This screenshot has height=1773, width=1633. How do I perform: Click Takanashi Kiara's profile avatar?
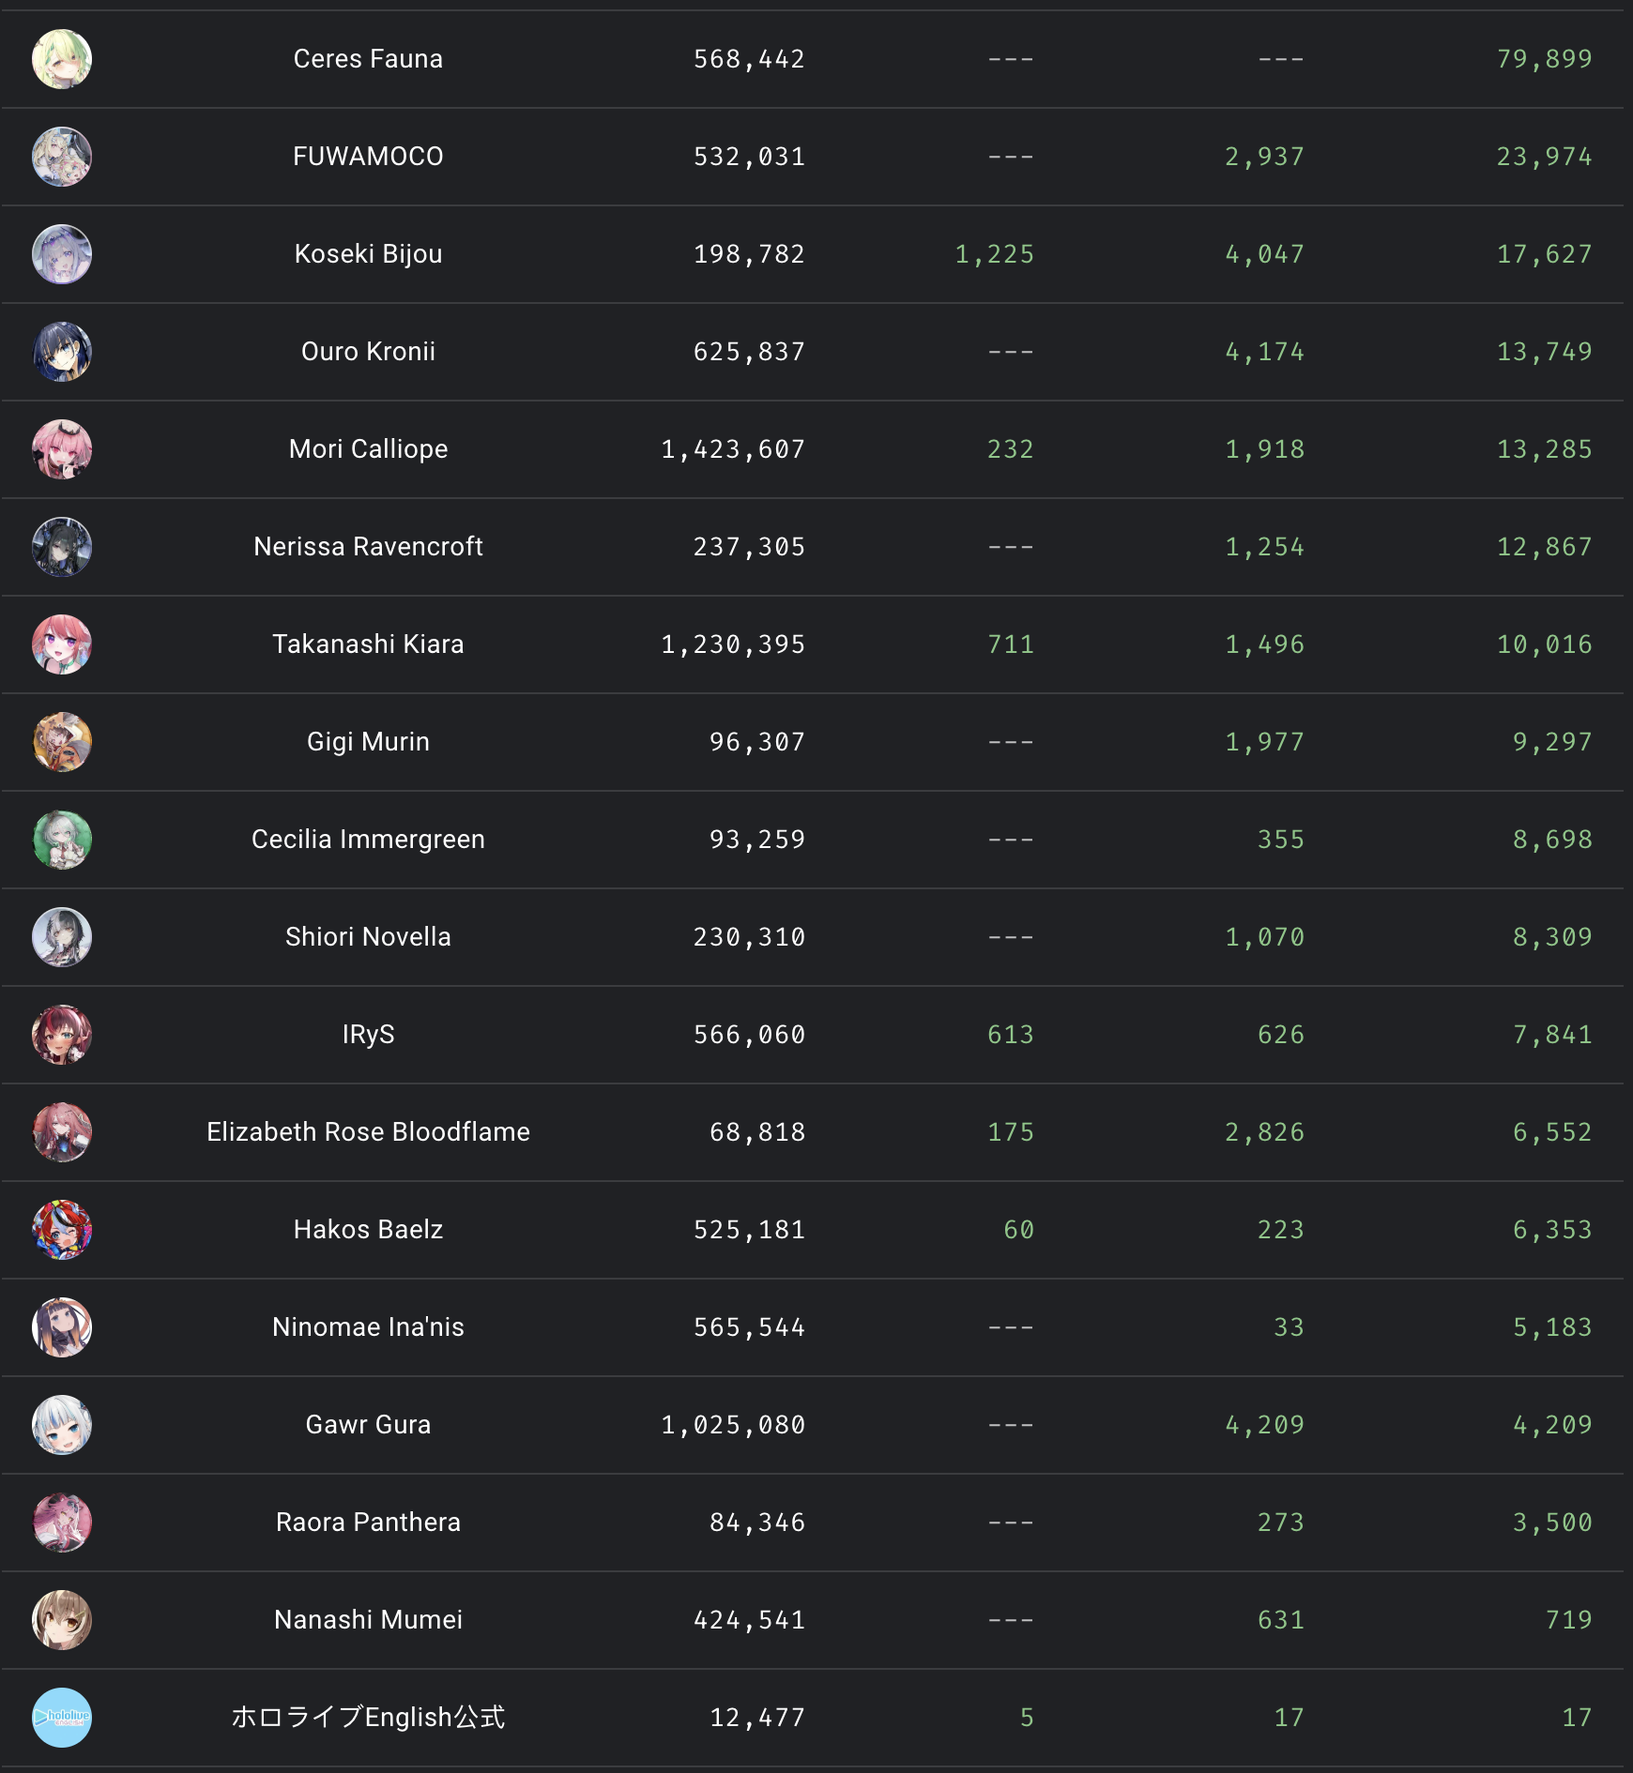click(x=62, y=644)
